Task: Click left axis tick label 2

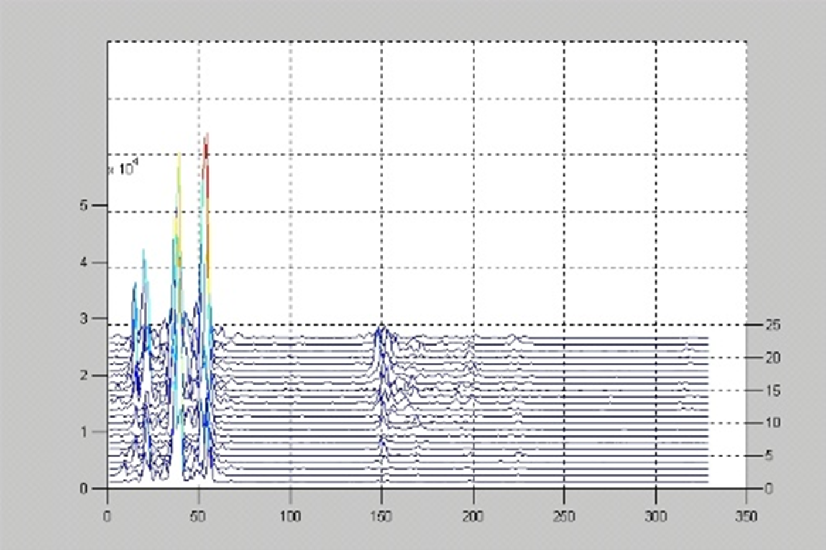Action: tap(84, 375)
